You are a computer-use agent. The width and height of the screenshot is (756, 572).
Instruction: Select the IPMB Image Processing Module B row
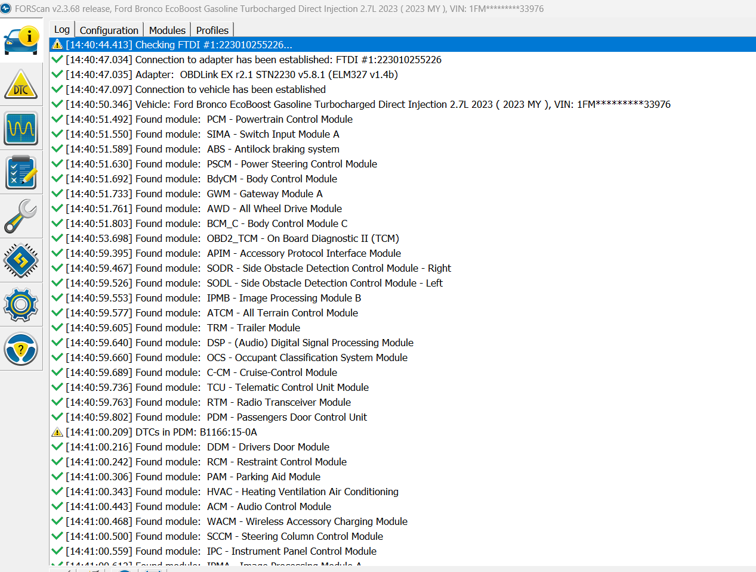pos(402,298)
